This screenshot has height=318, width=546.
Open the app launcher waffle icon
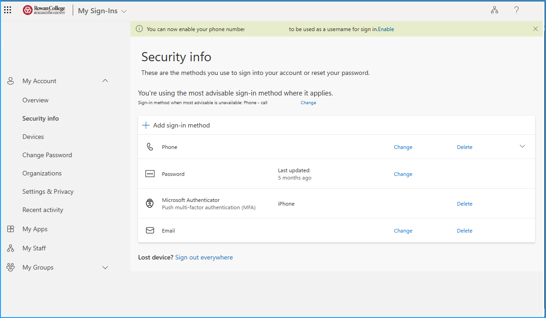coord(7,10)
